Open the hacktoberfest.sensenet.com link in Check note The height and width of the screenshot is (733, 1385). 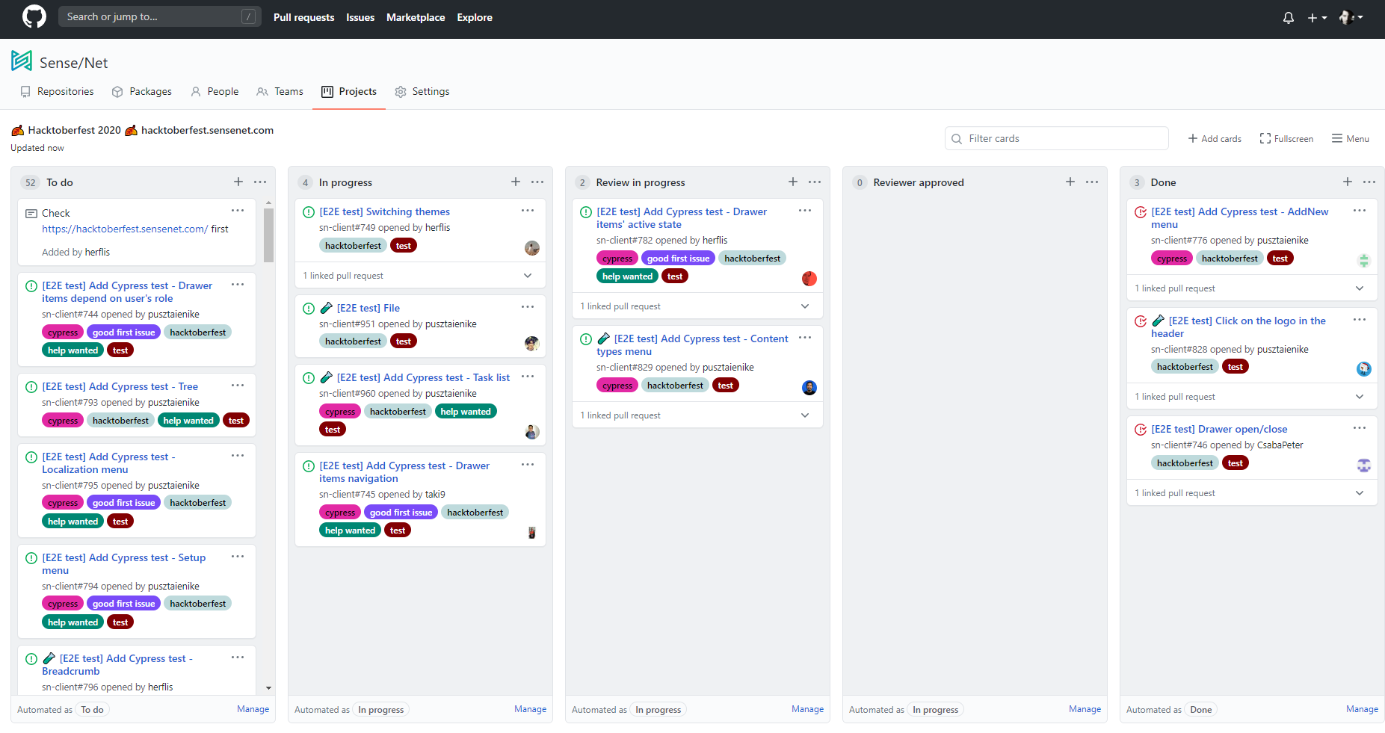pyautogui.click(x=125, y=229)
